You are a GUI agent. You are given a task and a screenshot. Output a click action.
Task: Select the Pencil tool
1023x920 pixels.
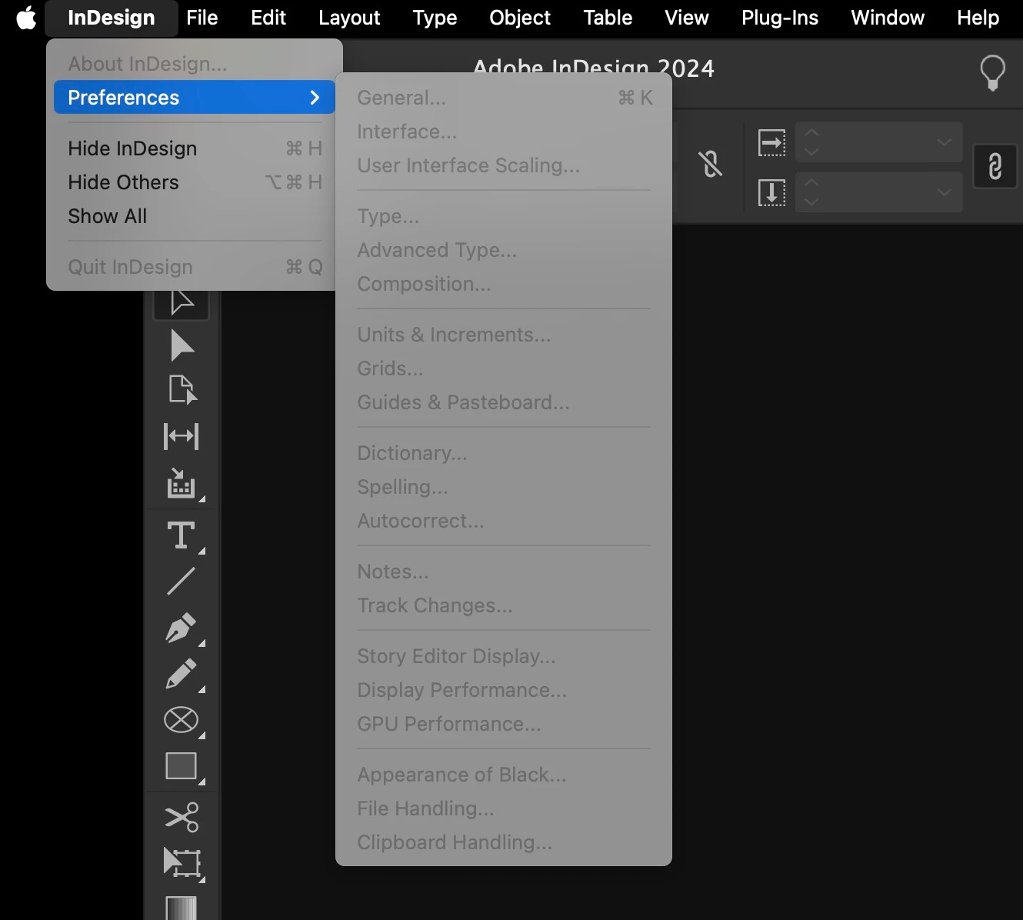pos(182,674)
